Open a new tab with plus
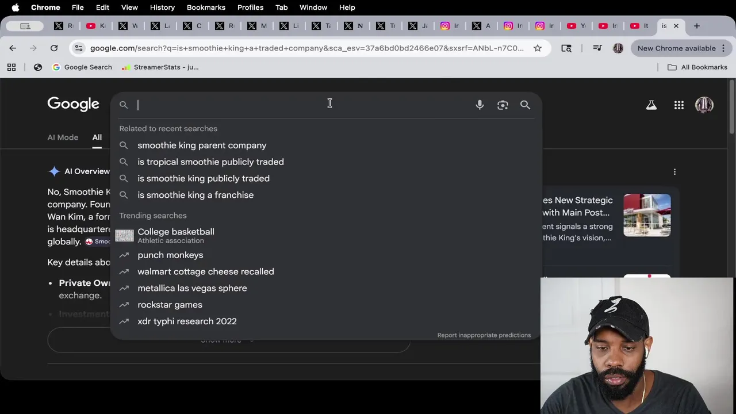736x414 pixels. [x=696, y=26]
